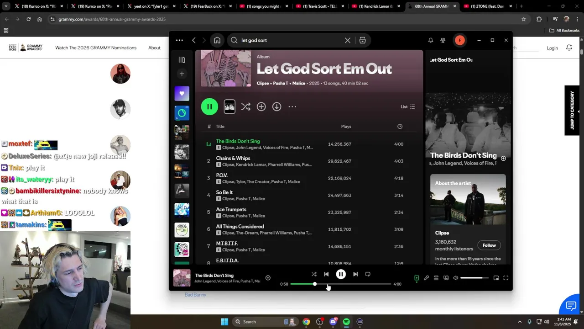Screen dimensions: 584x329
Task: Open Watch The 2026 GRAMMY Nominations menu item
Action: 96,48
